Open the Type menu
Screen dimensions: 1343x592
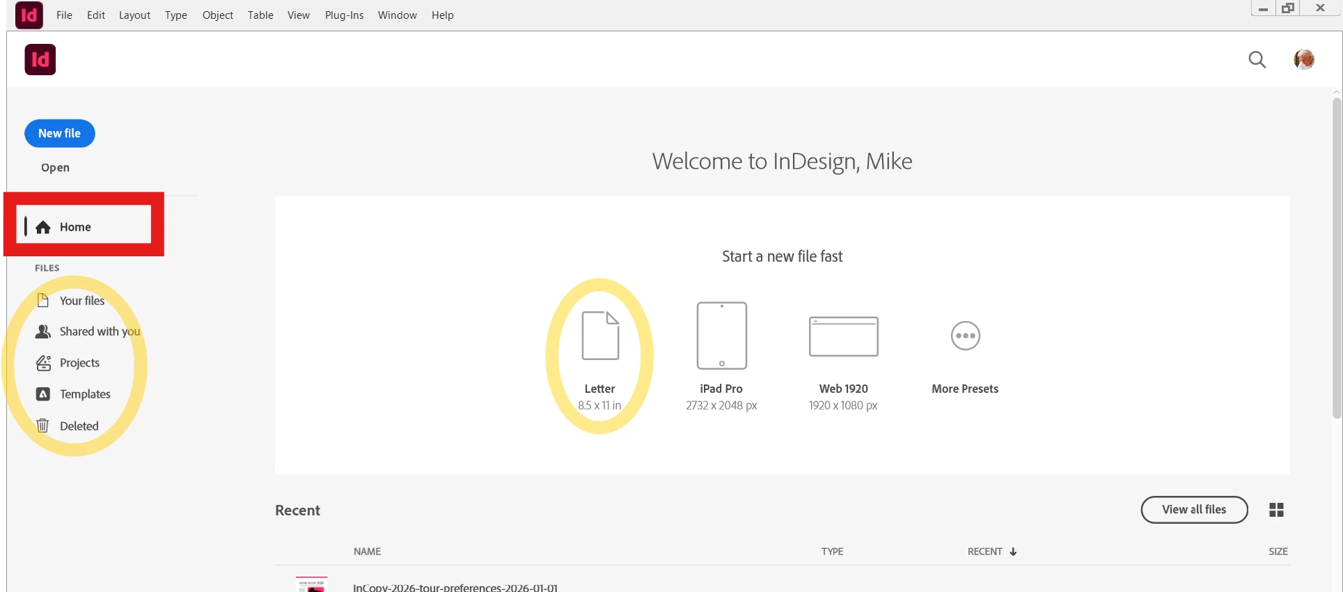coord(176,15)
